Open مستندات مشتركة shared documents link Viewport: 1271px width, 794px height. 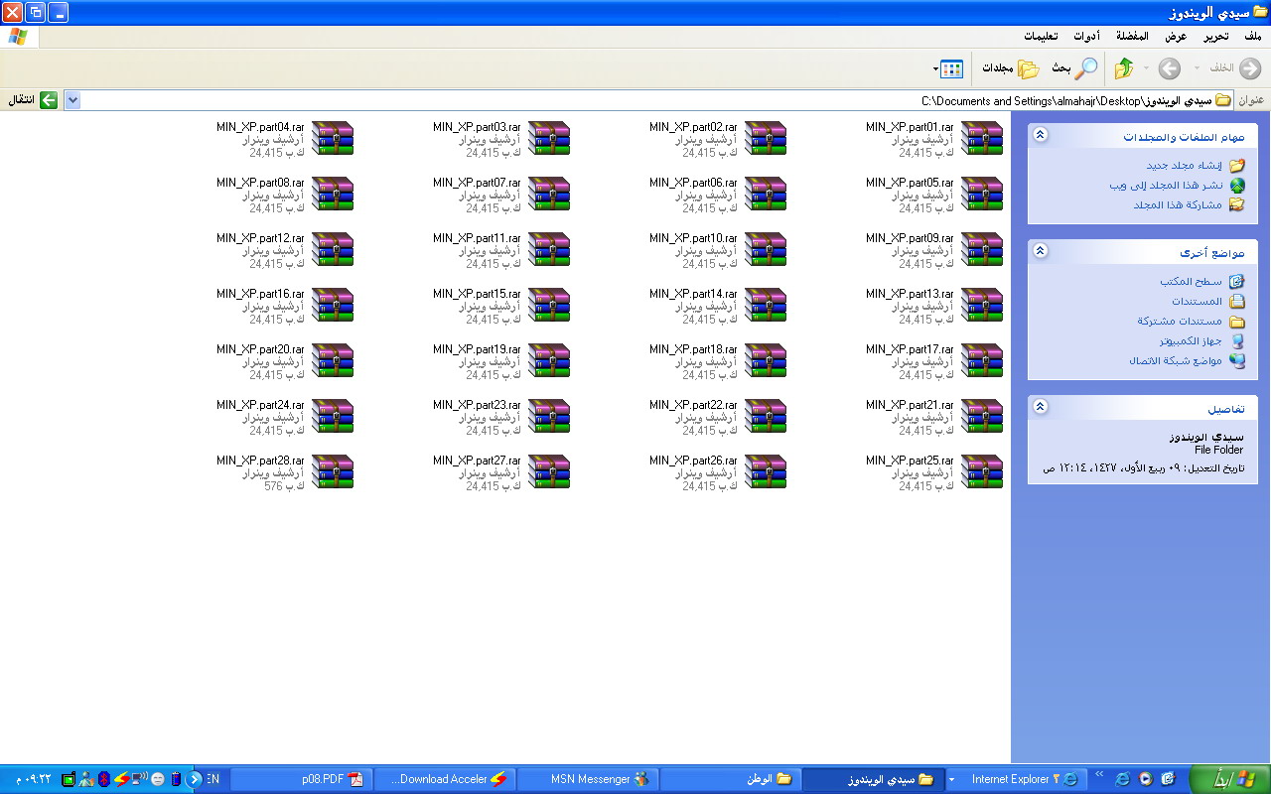tap(1181, 322)
